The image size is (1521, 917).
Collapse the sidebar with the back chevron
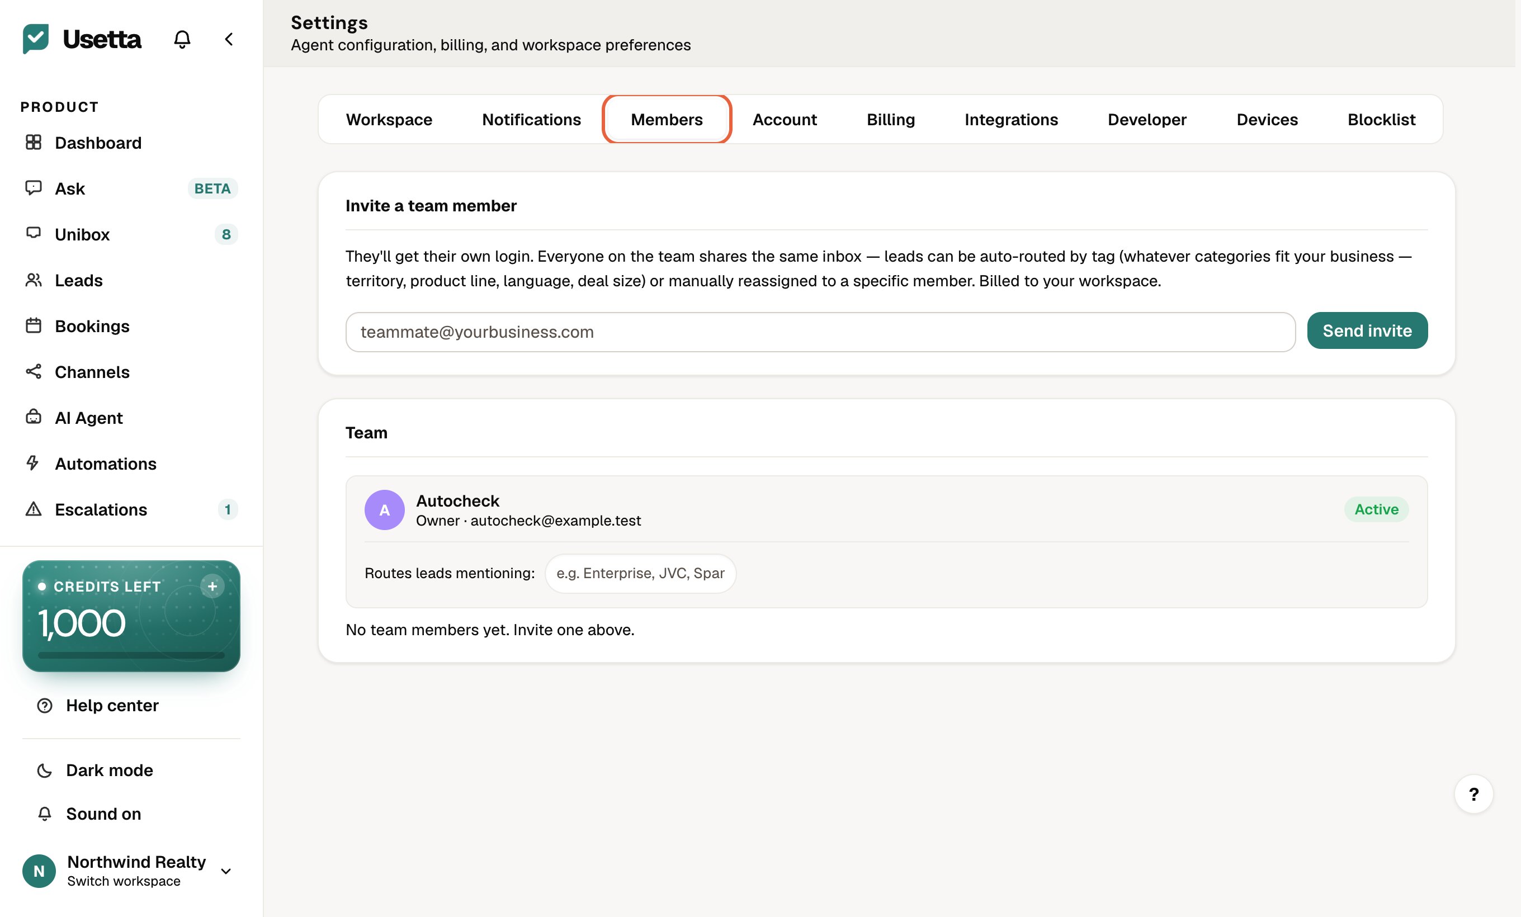(229, 40)
